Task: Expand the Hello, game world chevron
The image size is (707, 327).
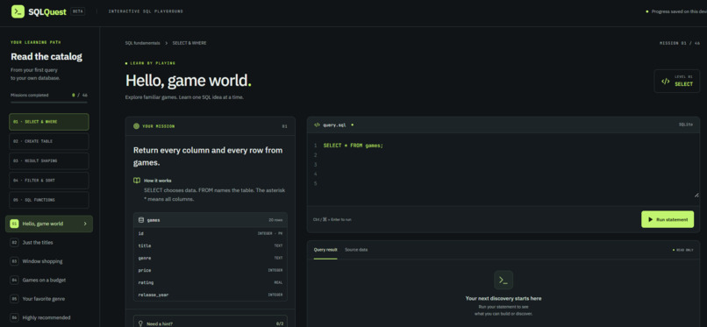Action: 85,224
